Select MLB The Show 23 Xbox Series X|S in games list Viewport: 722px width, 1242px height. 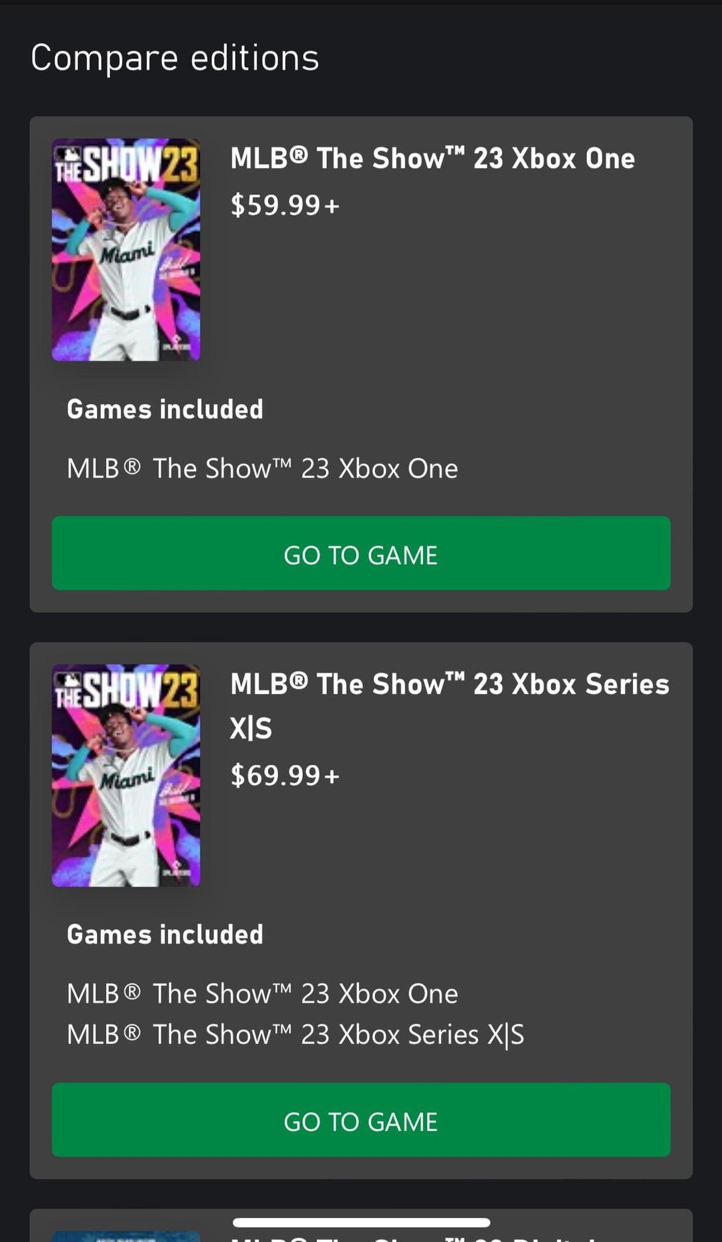tap(296, 1034)
